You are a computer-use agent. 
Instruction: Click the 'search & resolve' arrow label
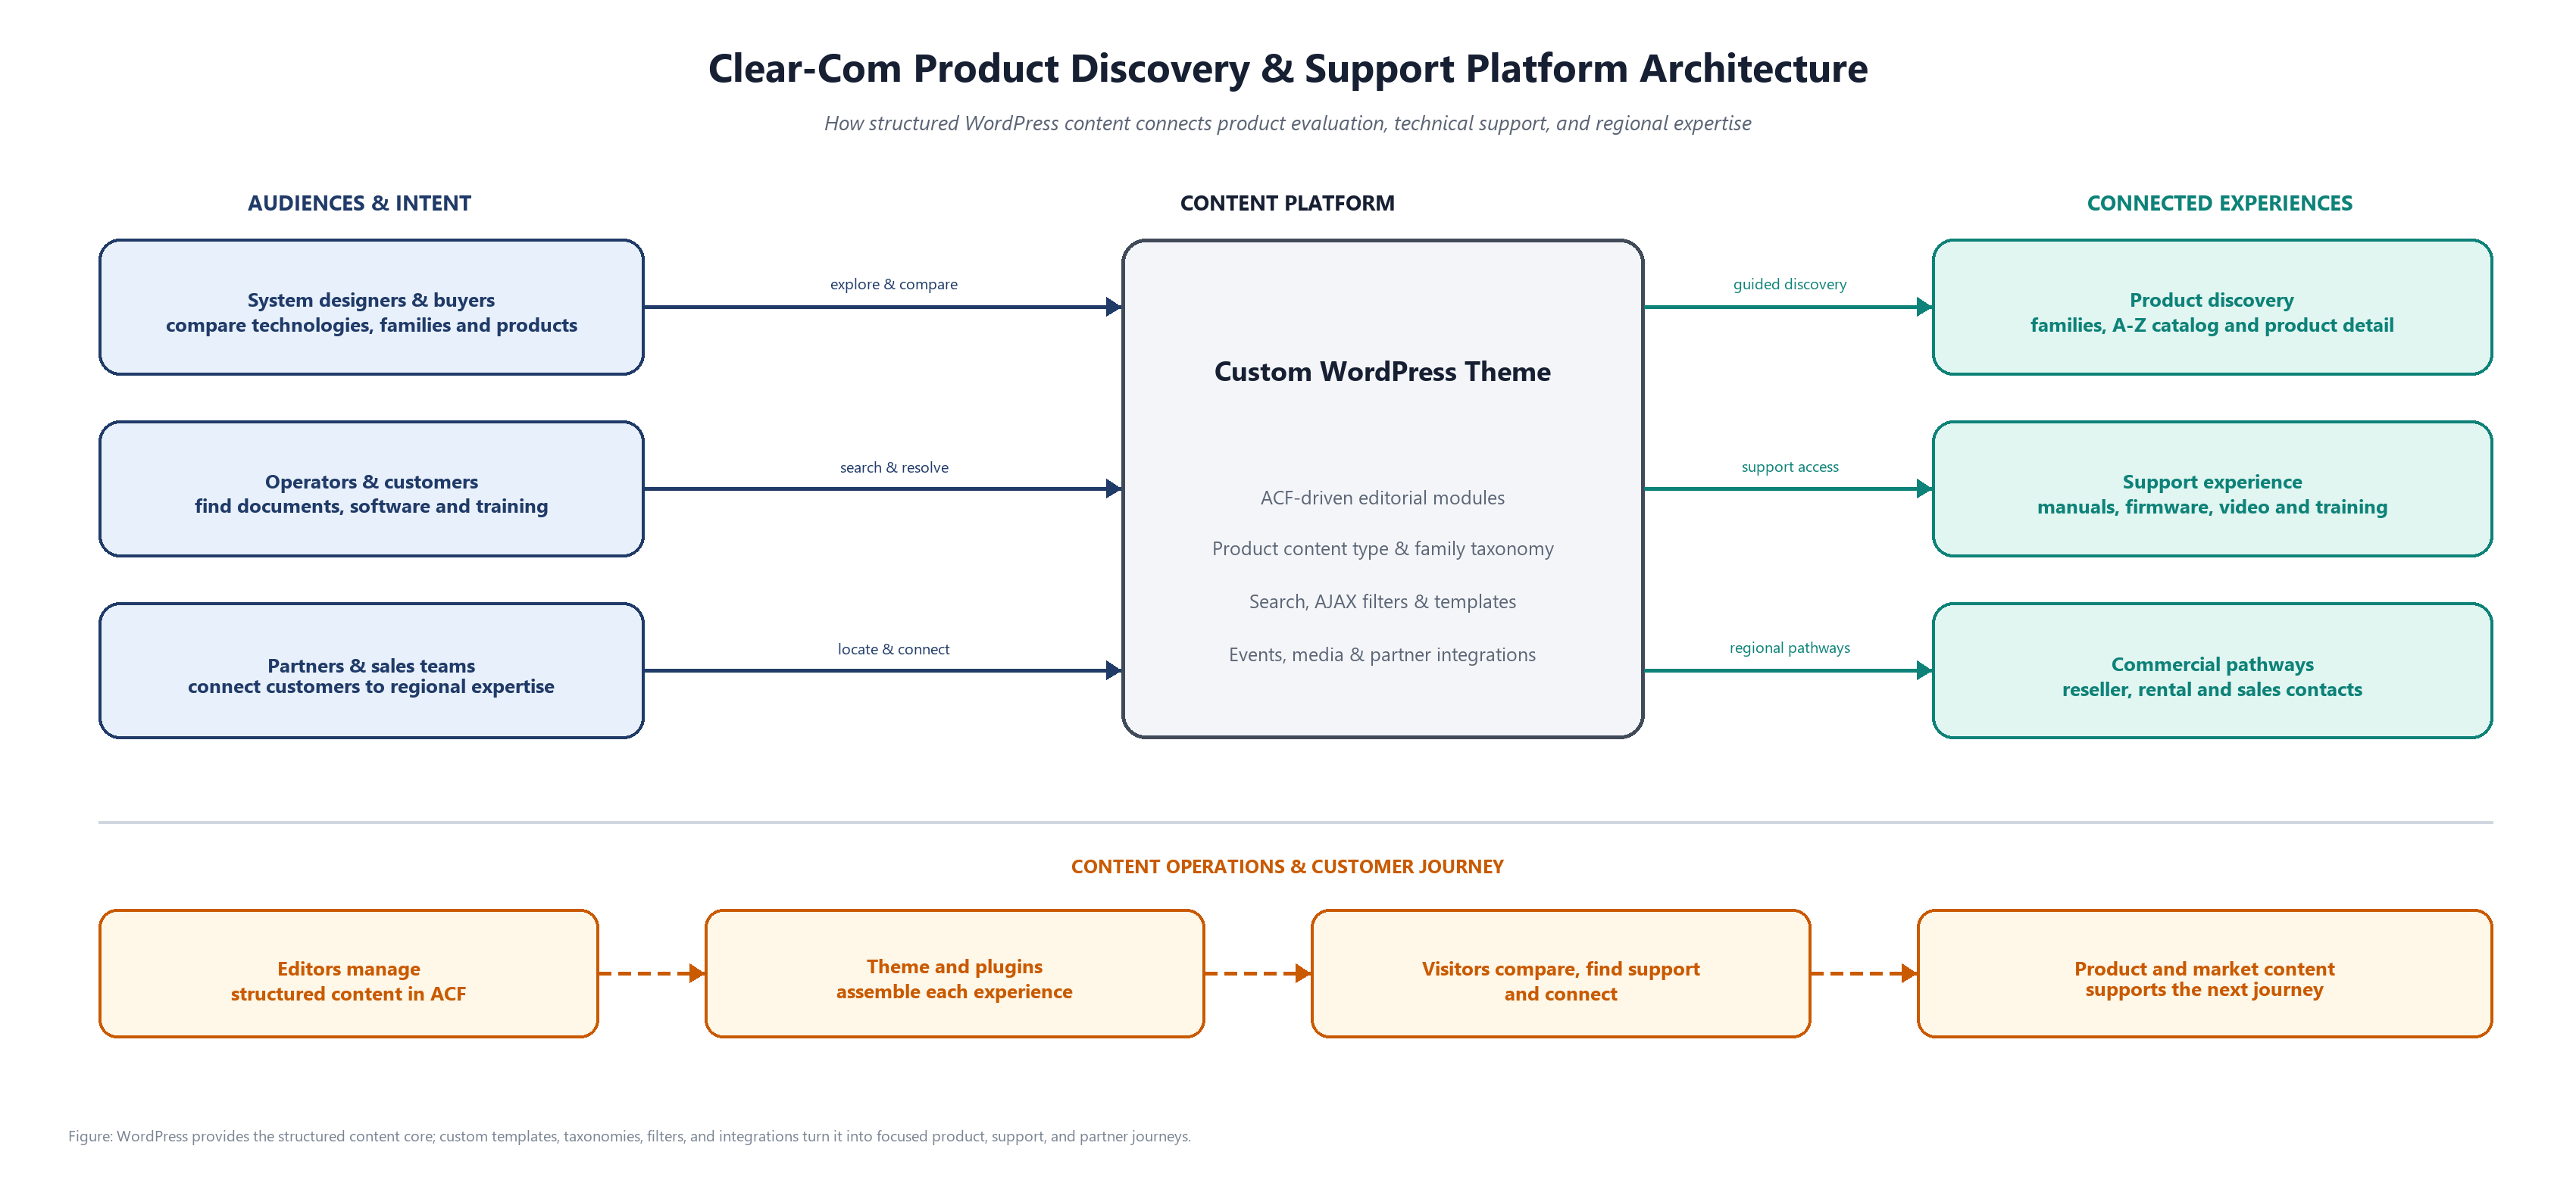click(893, 467)
